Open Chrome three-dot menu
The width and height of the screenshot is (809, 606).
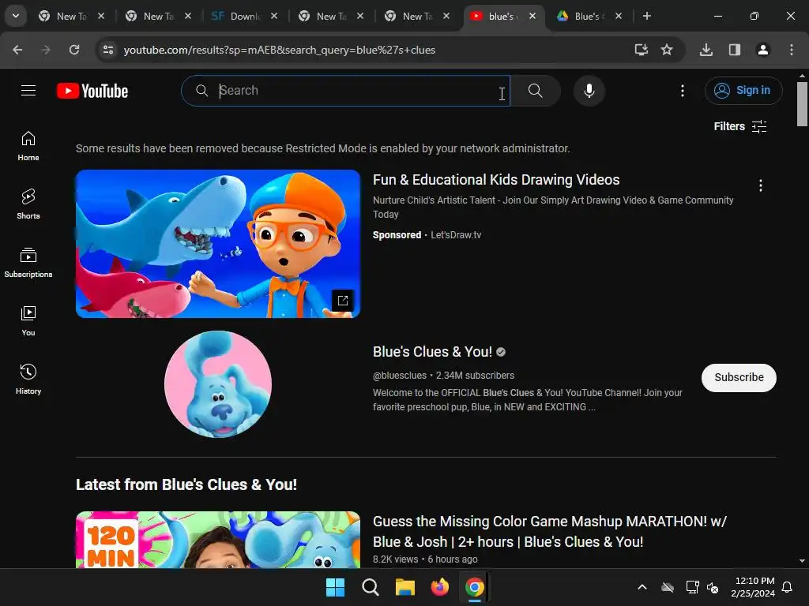791,50
